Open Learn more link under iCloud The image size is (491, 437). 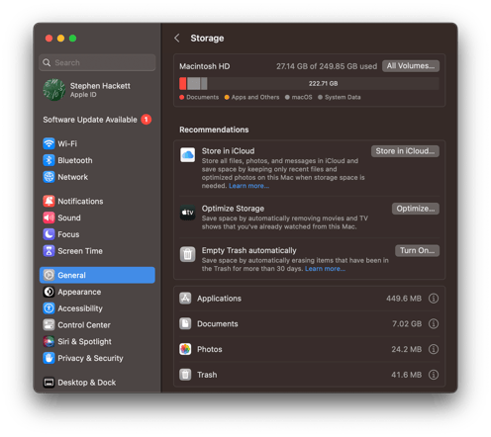coord(248,186)
